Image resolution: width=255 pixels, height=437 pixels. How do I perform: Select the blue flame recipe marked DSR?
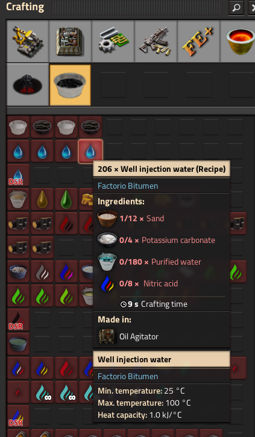pyautogui.click(x=19, y=416)
